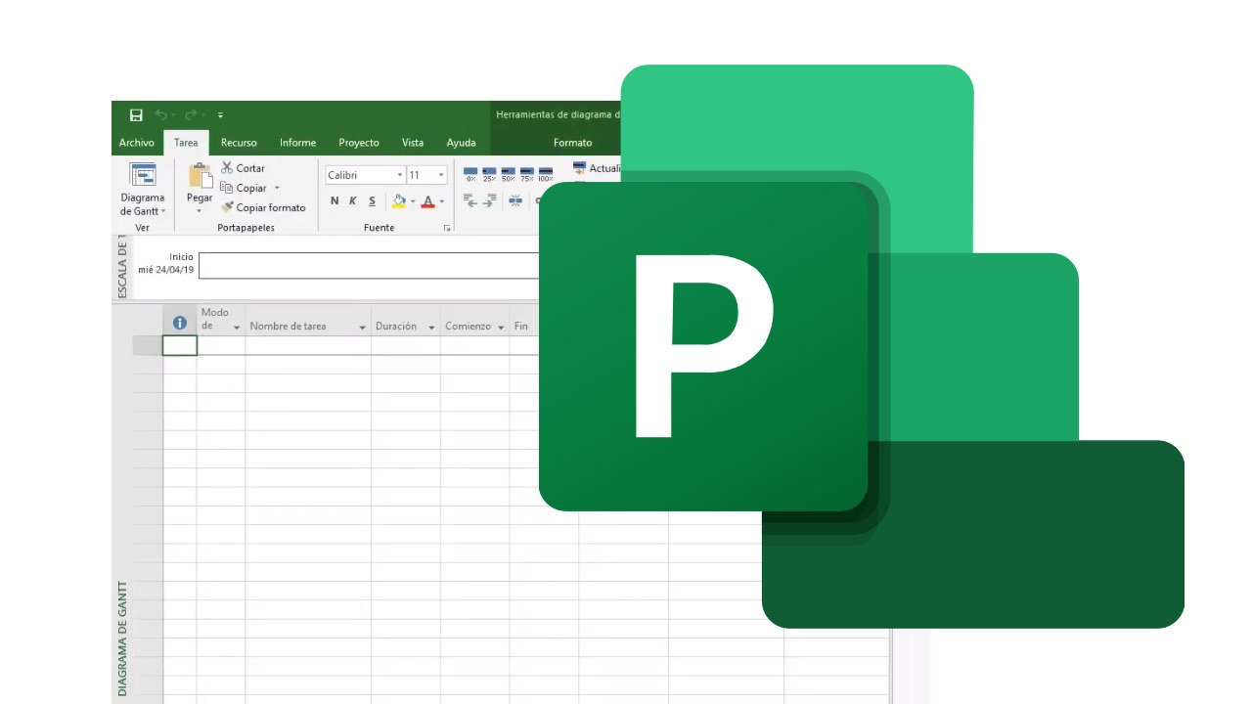Click the Diagrama de Gantt view icon
The height and width of the screenshot is (704, 1252).
[143, 175]
